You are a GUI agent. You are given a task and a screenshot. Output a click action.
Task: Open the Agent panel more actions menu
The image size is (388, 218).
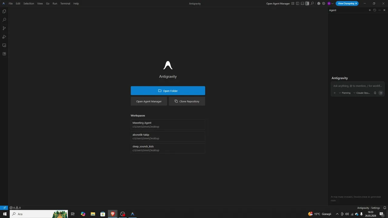[x=380, y=10]
